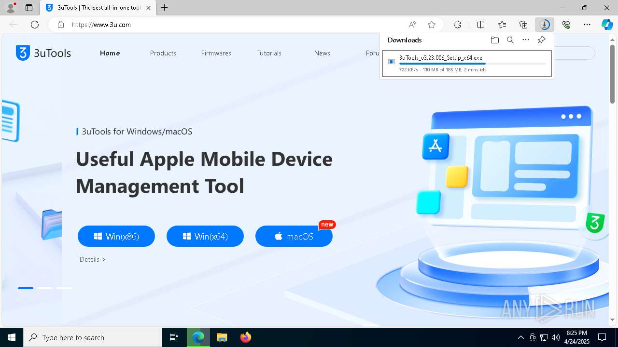The height and width of the screenshot is (347, 618).
Task: Open the volume control in tray
Action: pos(556,337)
